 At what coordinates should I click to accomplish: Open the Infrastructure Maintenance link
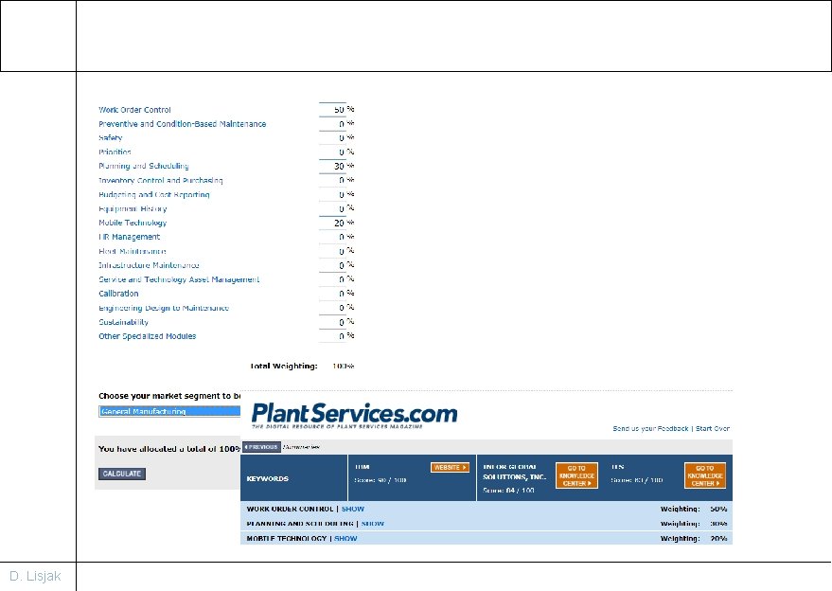[x=150, y=265]
